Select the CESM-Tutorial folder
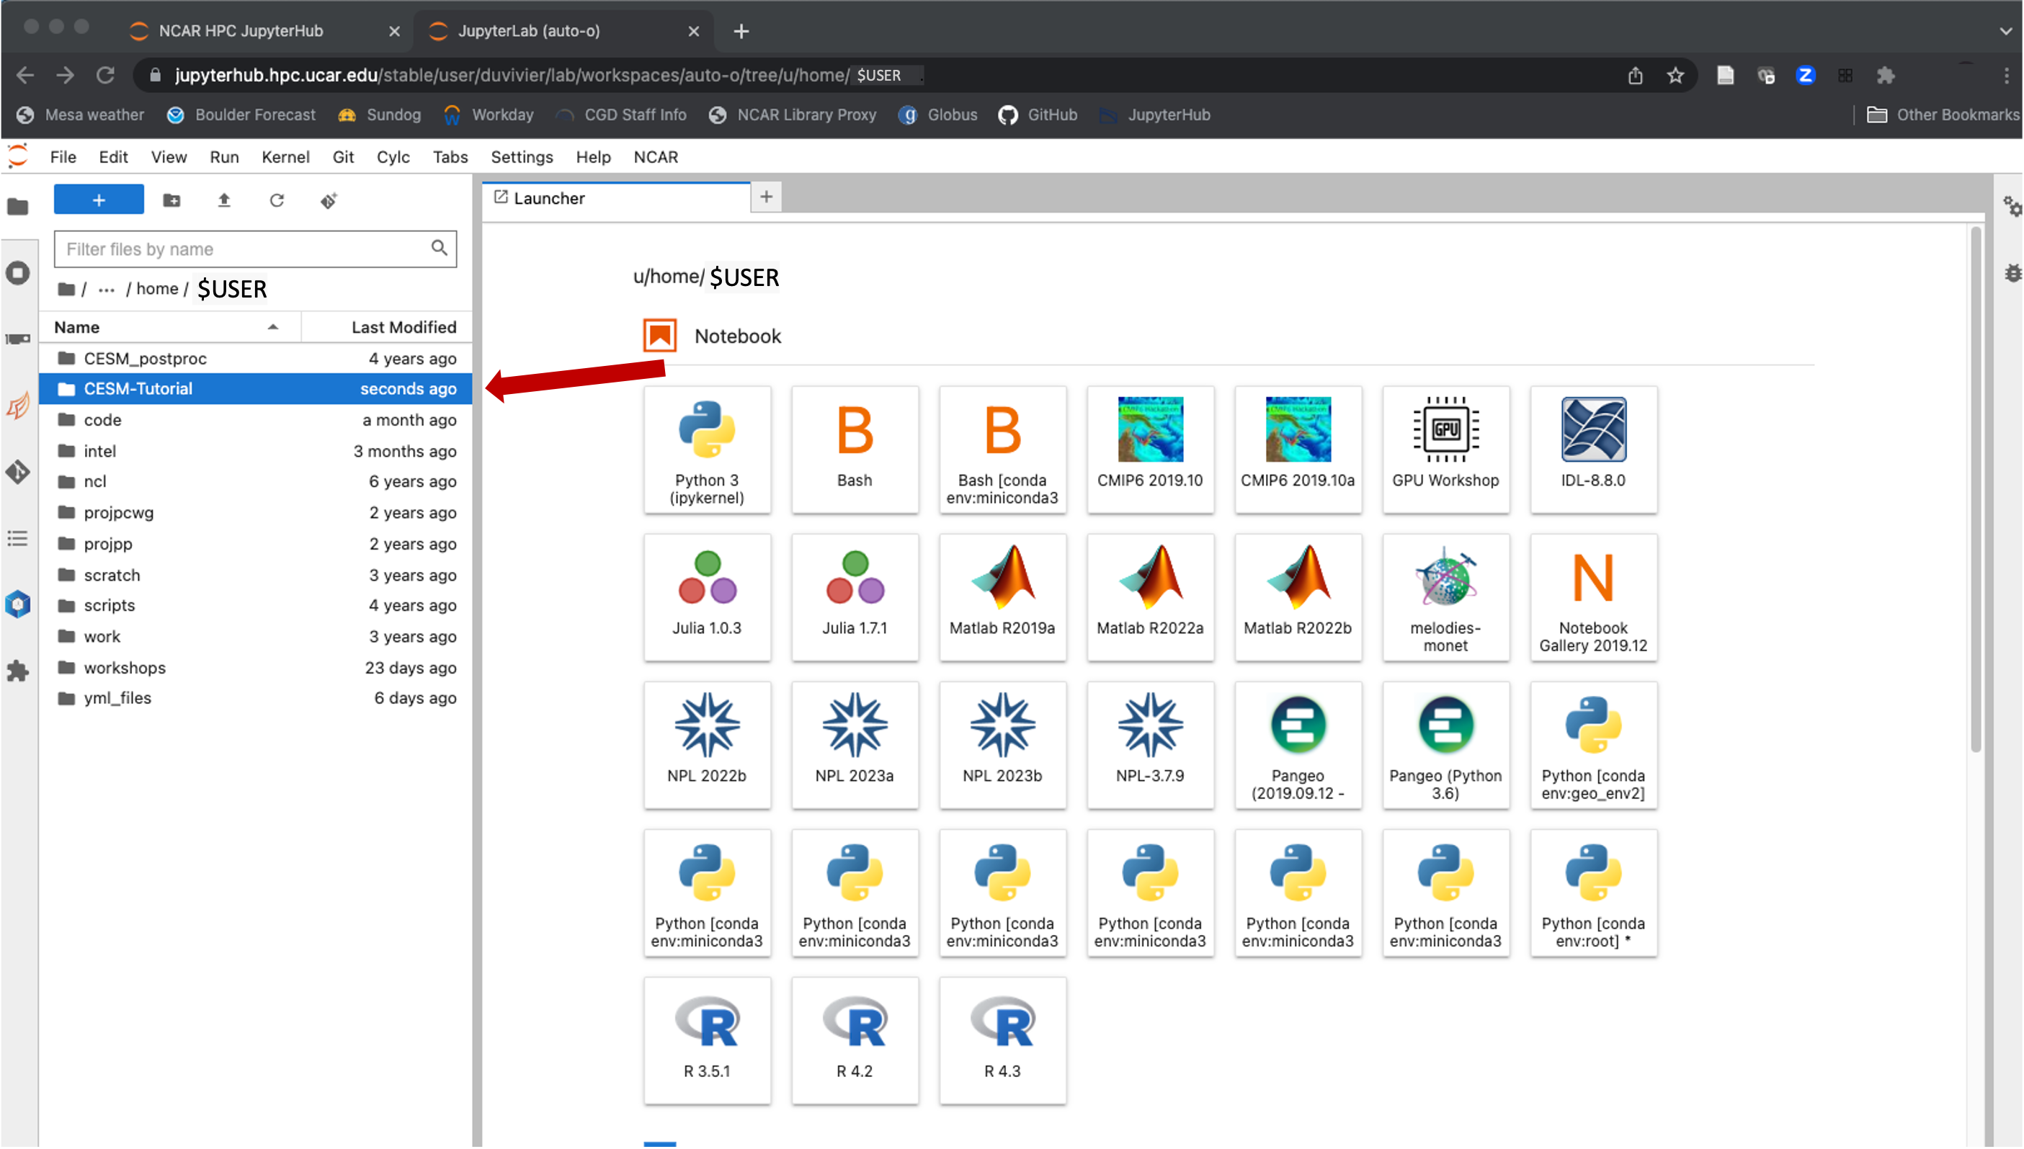Viewport: 2024px width, 1149px height. pyautogui.click(x=255, y=388)
